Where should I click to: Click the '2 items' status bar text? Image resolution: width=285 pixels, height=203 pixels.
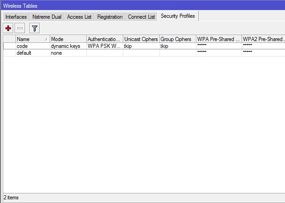[x=11, y=198]
